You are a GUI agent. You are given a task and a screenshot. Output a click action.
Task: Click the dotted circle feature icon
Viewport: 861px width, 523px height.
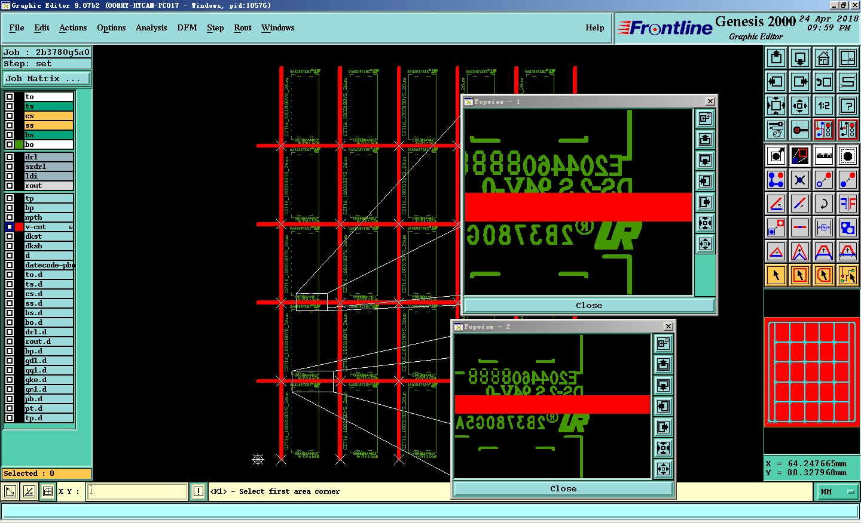click(848, 156)
